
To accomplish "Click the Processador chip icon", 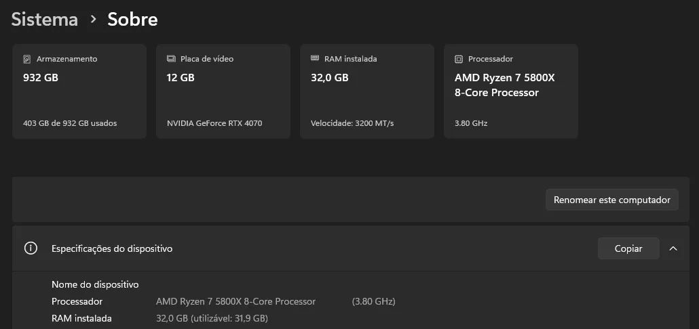I will click(459, 59).
